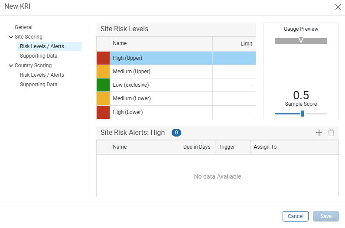Select the Medium (Lower) risk level row
This screenshot has height=228, width=345.
pyautogui.click(x=176, y=98)
